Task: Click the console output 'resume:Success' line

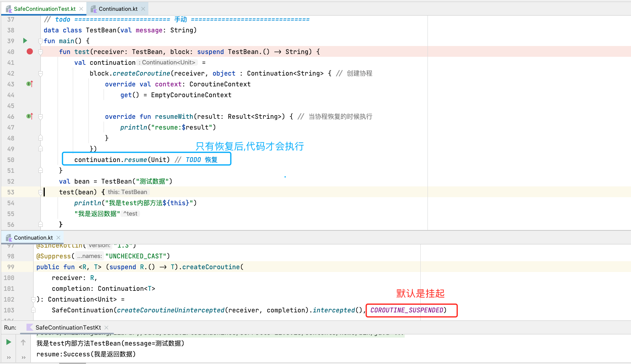Action: point(86,354)
